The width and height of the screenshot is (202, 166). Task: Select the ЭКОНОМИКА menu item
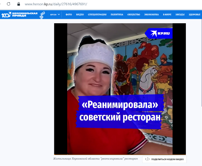(x=151, y=15)
